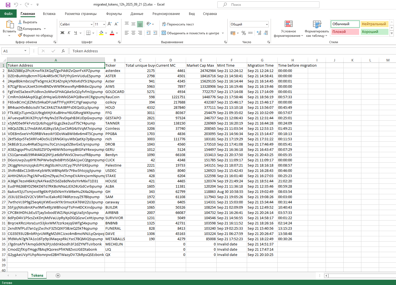Increase the font size with the larger A

click(110, 24)
